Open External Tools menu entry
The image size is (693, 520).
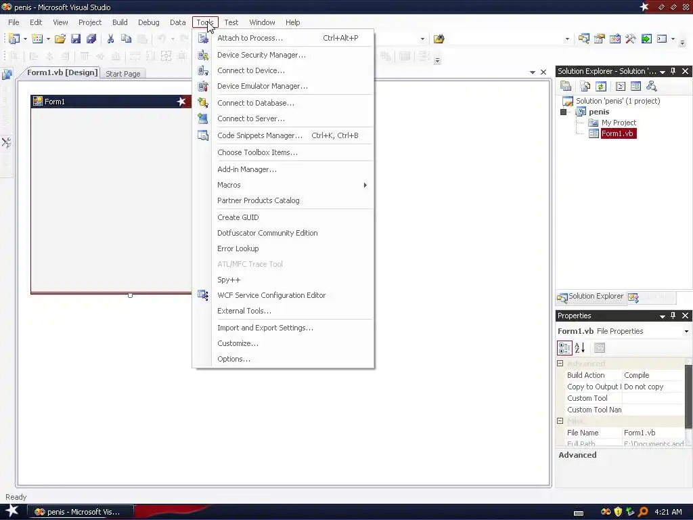284,311
